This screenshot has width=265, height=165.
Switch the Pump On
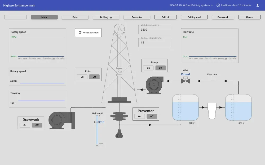[x=148, y=68]
